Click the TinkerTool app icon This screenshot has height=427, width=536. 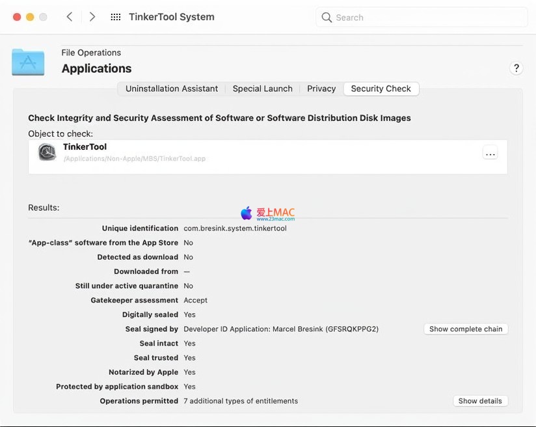(47, 152)
